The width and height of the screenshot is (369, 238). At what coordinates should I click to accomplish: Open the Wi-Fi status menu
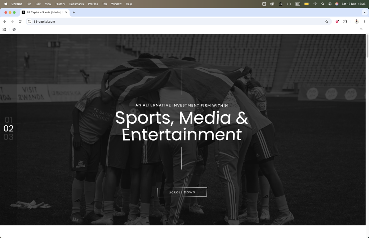[315, 4]
